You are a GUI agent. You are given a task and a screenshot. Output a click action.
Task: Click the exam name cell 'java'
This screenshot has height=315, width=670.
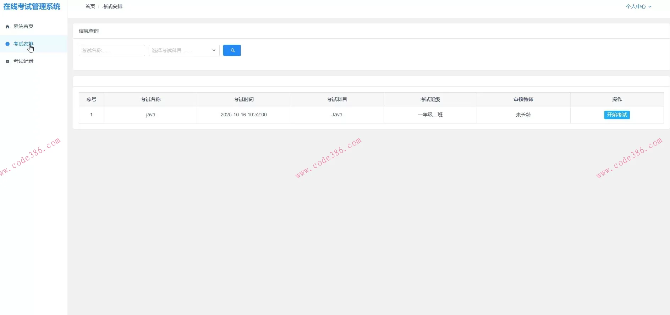point(150,115)
